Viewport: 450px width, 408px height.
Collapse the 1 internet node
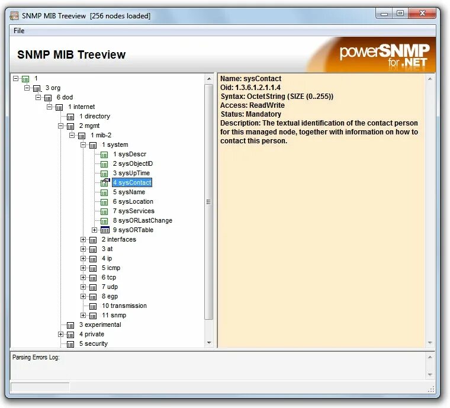pos(49,107)
